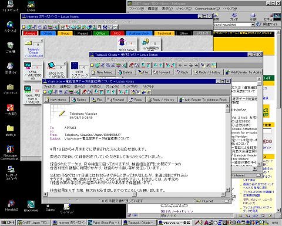The height and width of the screenshot is (226, 282).
Task: Click Netscape Communicator desktop icon
Action: pyautogui.click(x=10, y=153)
